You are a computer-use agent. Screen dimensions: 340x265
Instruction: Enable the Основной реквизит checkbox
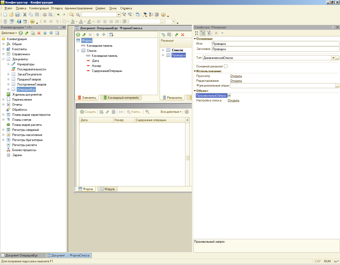coord(226,66)
